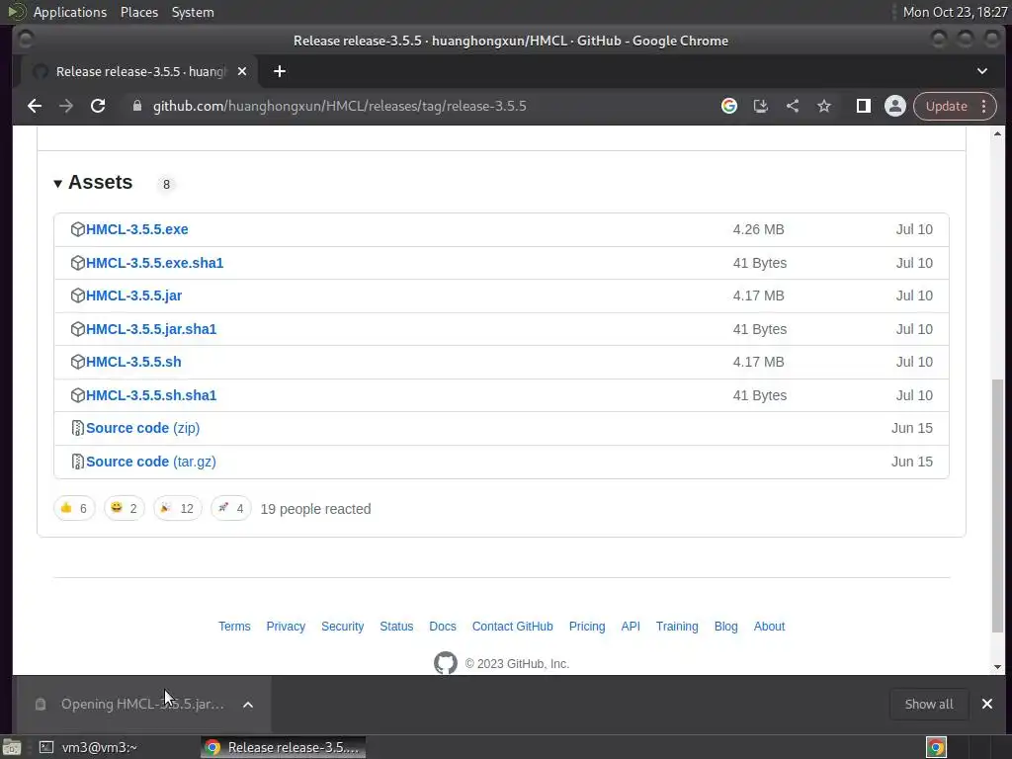Viewport: 1012px width, 759px height.
Task: Toggle rocket reaction with 4
Action: 231,509
